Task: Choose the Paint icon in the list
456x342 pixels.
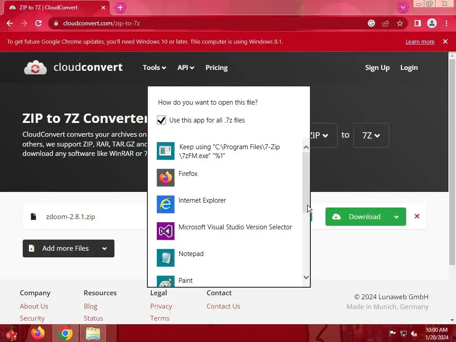Action: point(166,281)
